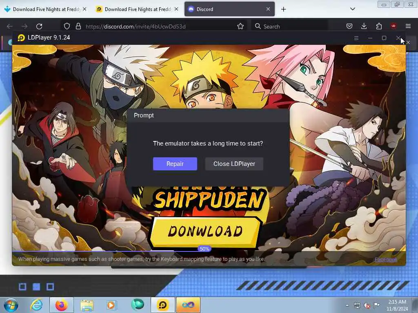Click the Close LDPlayer button
The height and width of the screenshot is (313, 418).
point(234,164)
